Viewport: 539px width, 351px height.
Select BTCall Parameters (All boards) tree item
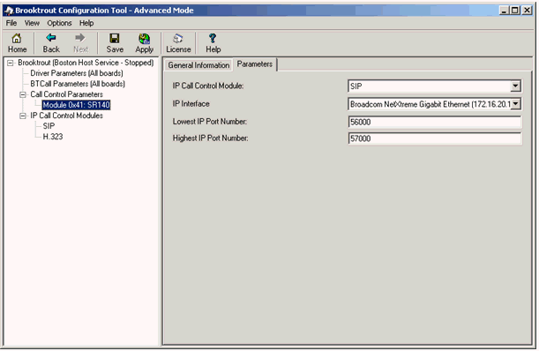[78, 84]
